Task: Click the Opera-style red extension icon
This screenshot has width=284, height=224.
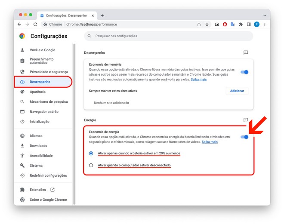Action: coord(225,25)
